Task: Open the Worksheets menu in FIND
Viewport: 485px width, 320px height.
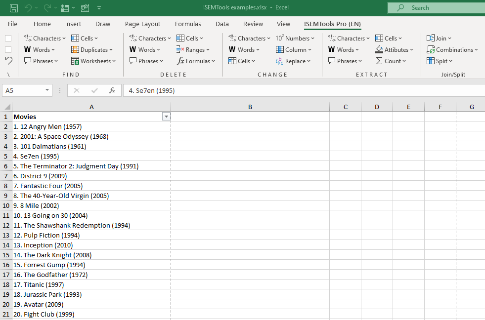Action: click(93, 61)
